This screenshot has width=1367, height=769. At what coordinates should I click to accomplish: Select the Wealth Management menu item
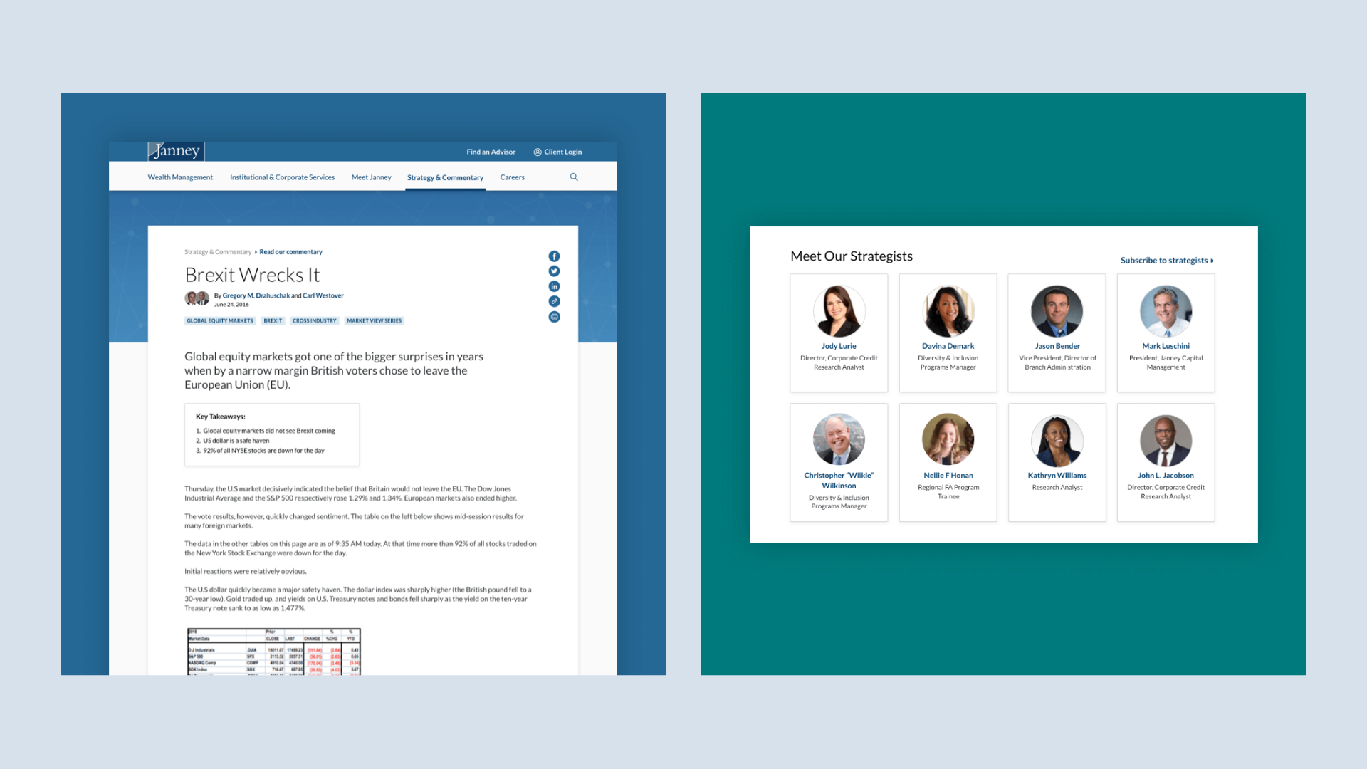click(x=179, y=177)
